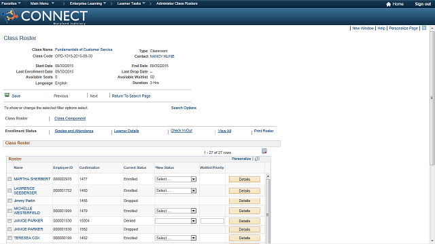Click the roster scrollbar up arrow

click(268, 176)
